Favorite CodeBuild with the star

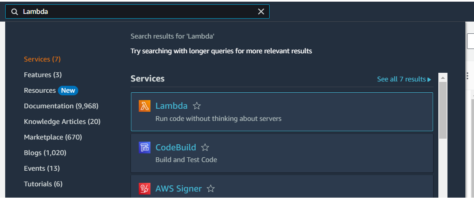click(x=205, y=147)
